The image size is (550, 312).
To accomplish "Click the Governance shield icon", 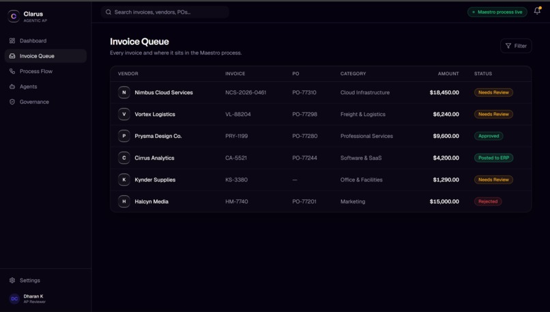I will [12, 102].
